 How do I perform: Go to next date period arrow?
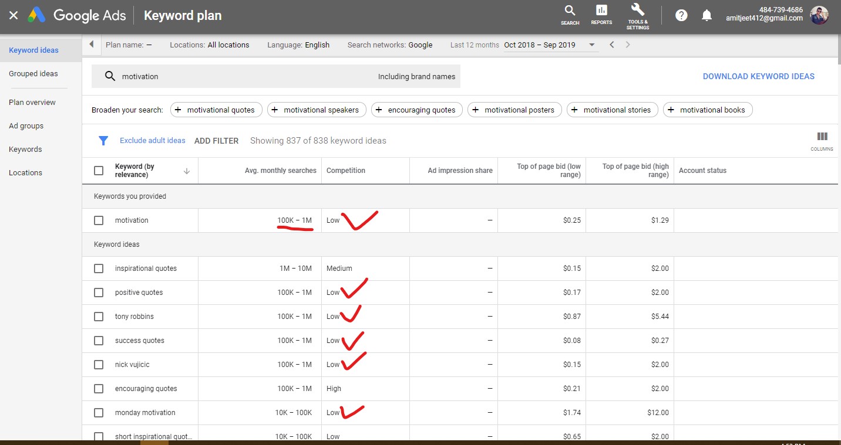point(628,45)
